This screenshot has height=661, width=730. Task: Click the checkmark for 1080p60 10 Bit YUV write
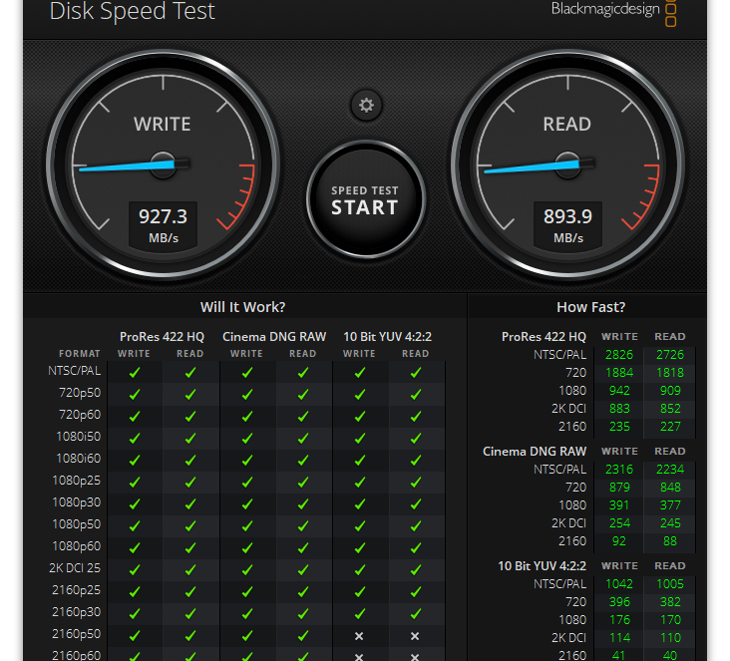click(360, 547)
